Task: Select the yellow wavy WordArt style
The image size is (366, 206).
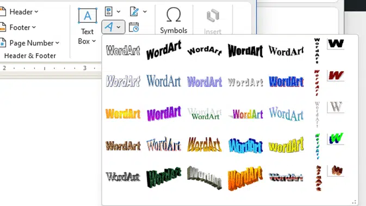Action: click(286, 145)
